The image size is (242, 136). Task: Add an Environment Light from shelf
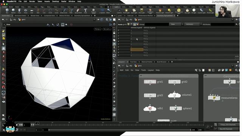point(178,11)
